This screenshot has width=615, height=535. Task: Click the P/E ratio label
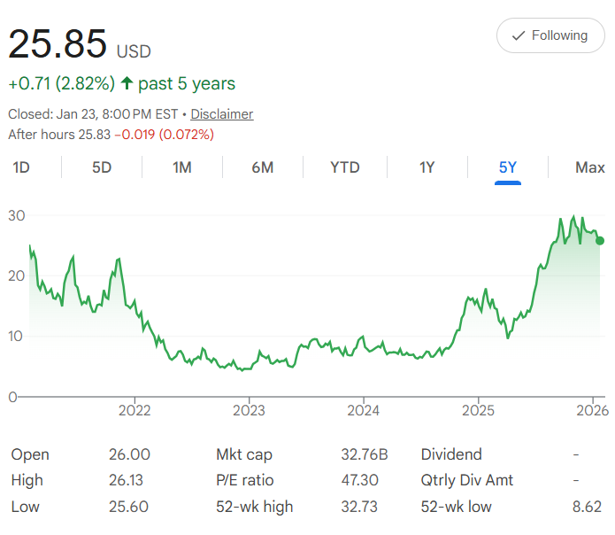(x=245, y=481)
